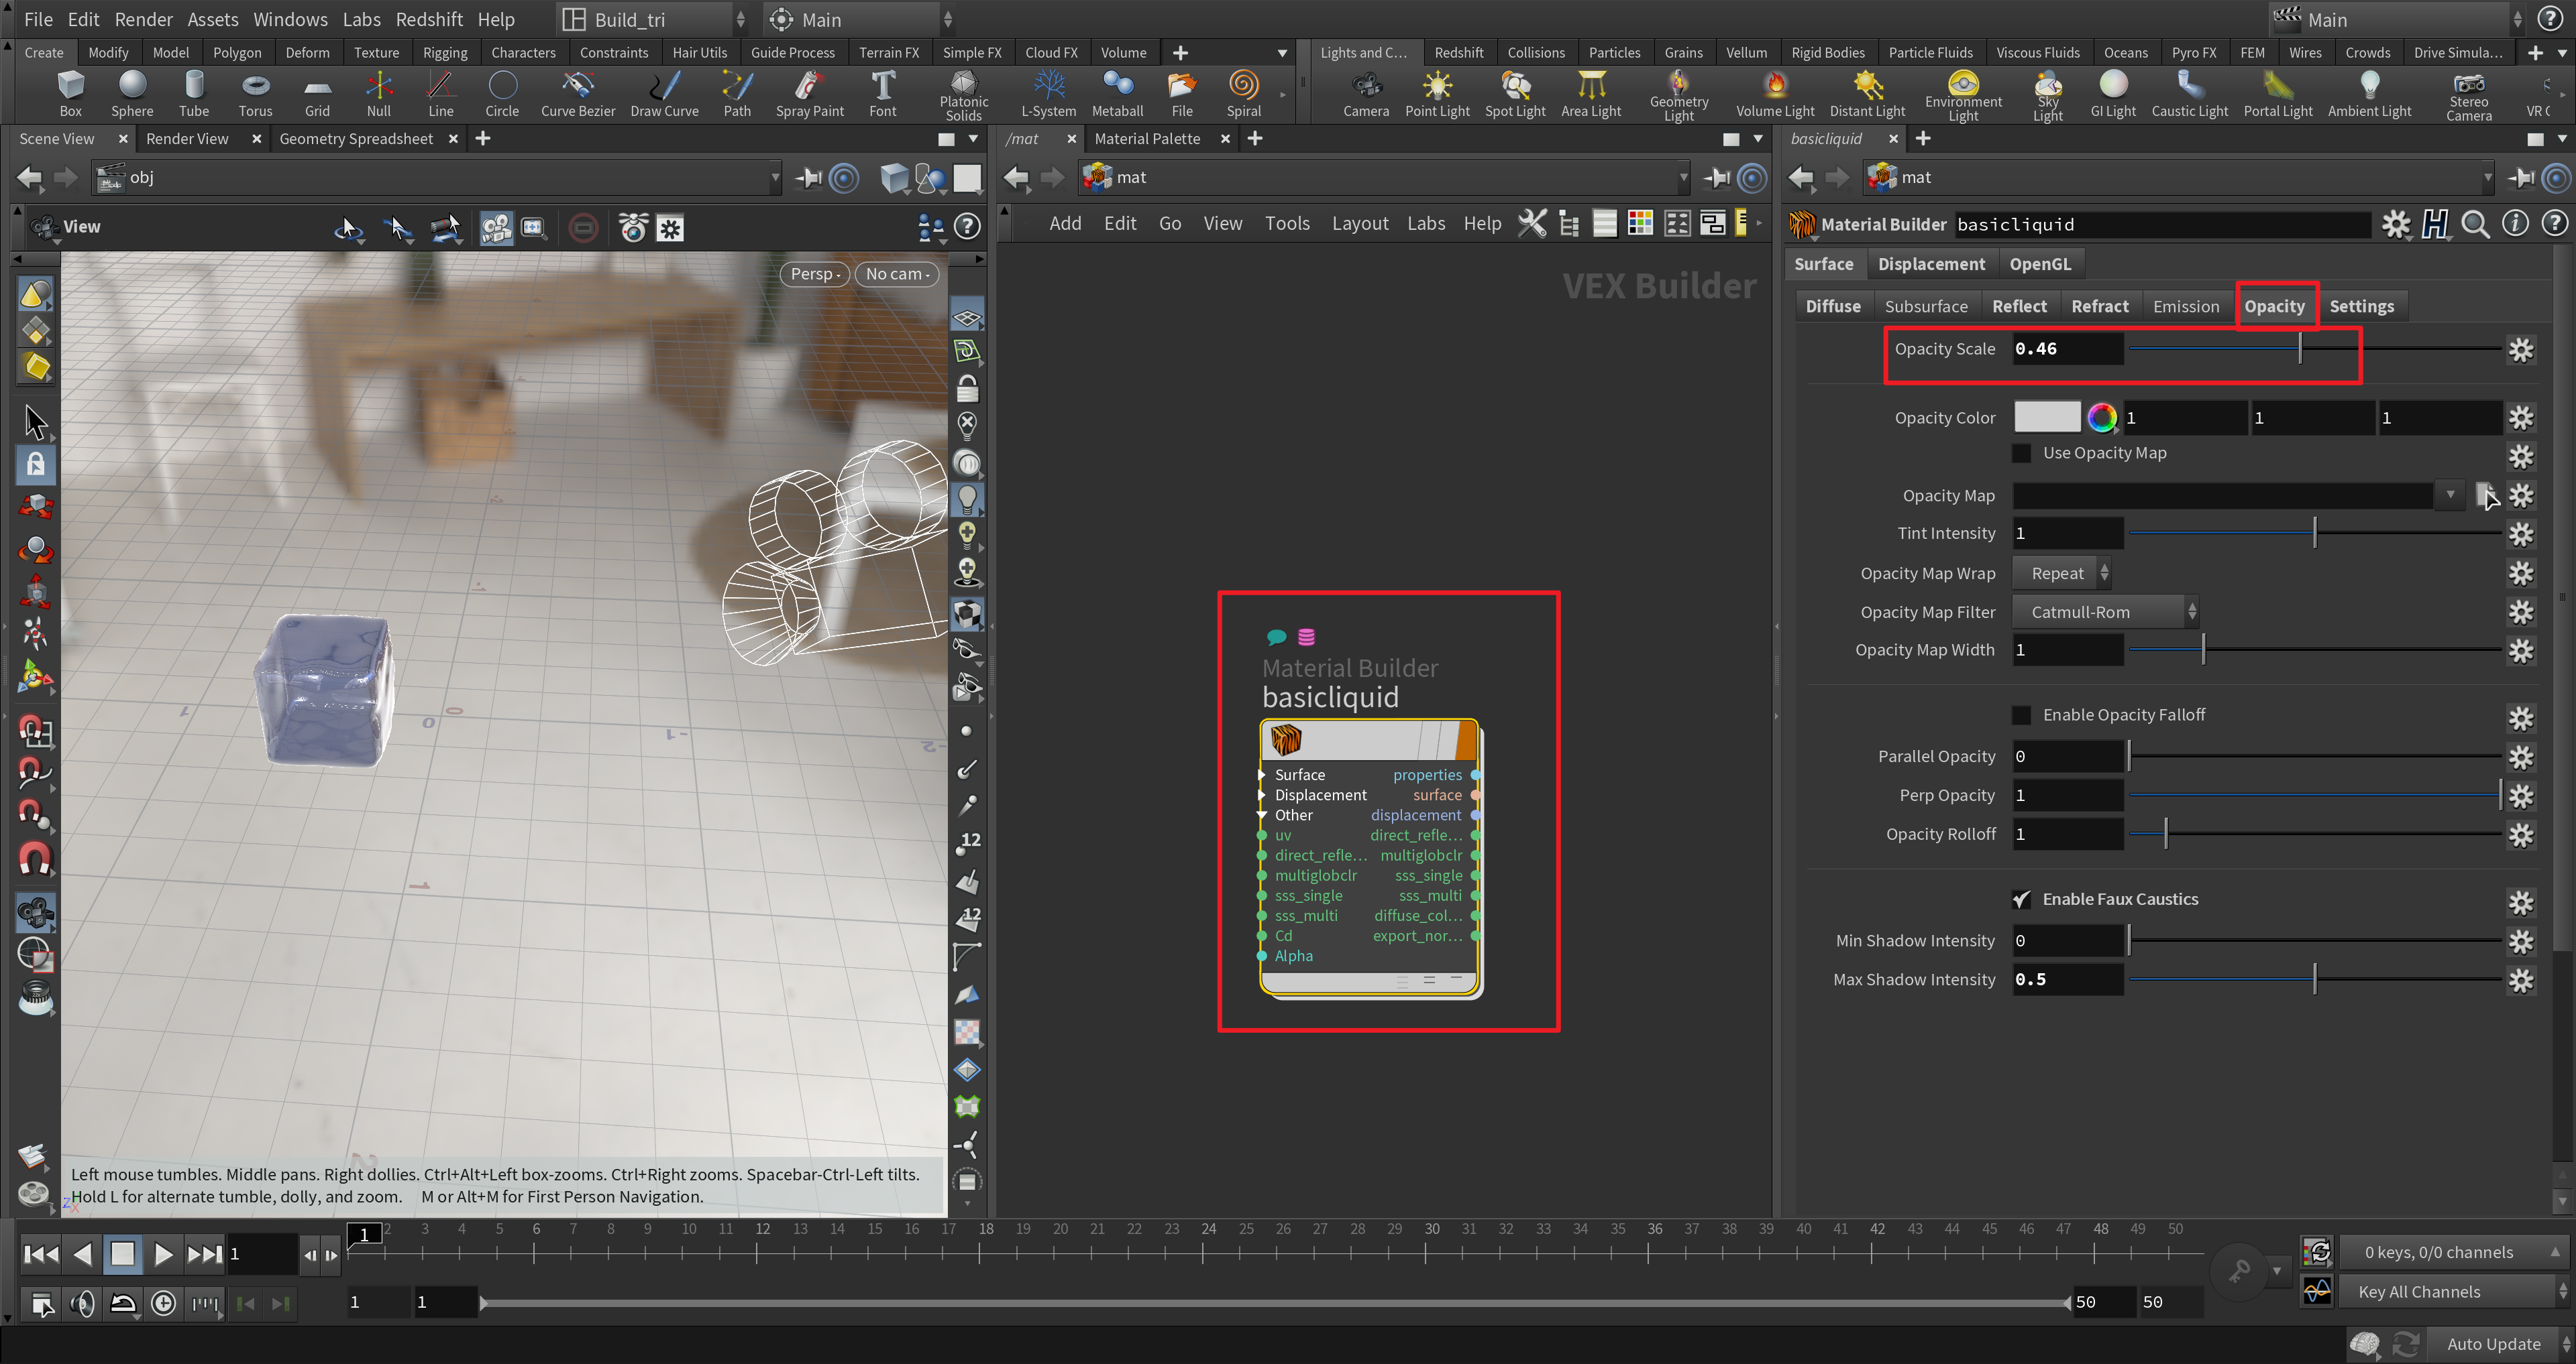Click Add node in material editor
2576x1364 pixels.
(x=1063, y=223)
